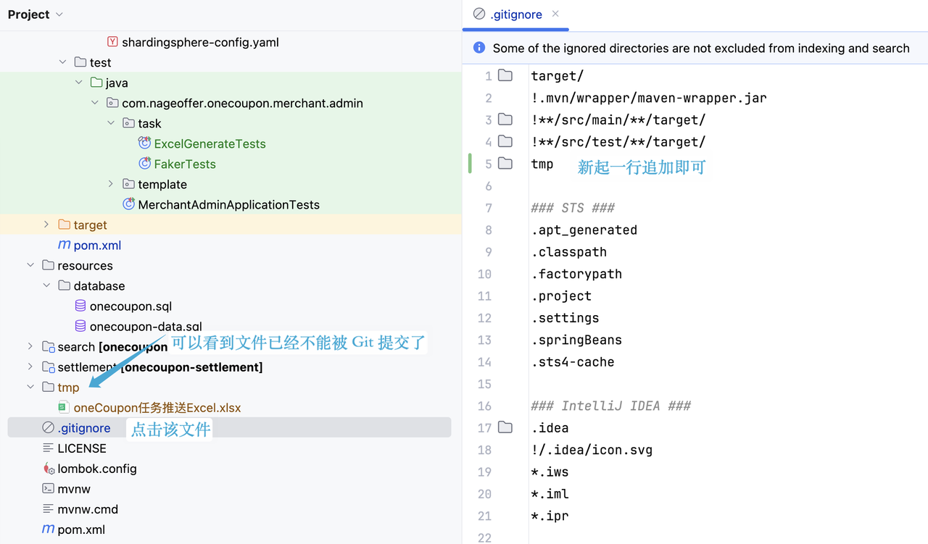Click the .sts4-cache line
This screenshot has height=544, width=928.
coord(573,362)
